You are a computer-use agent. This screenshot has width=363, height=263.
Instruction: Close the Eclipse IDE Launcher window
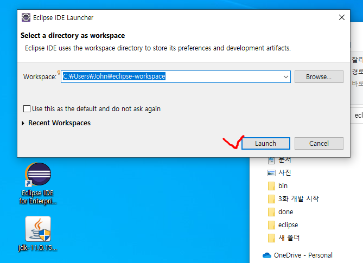[x=342, y=17]
